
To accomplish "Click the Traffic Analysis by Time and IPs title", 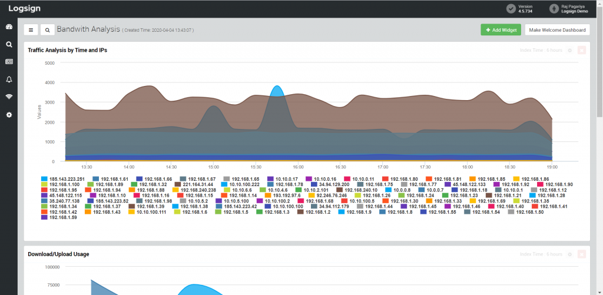I will point(67,50).
